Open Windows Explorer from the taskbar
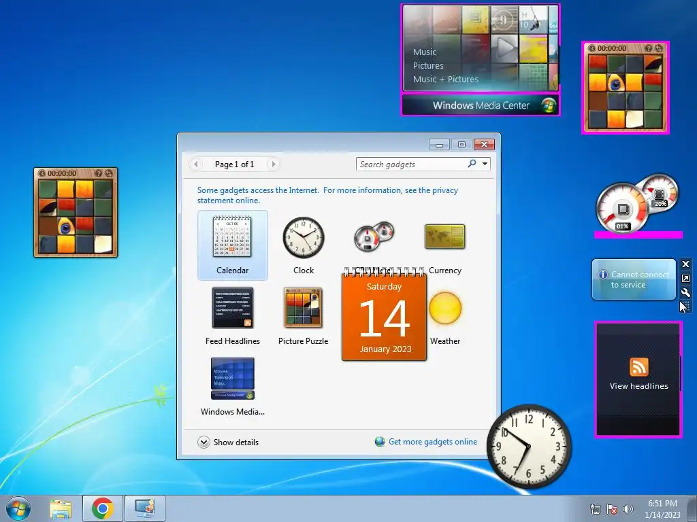Viewport: 697px width, 522px height. (x=60, y=508)
